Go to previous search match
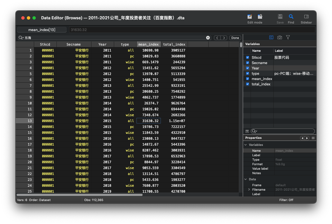 (217, 38)
